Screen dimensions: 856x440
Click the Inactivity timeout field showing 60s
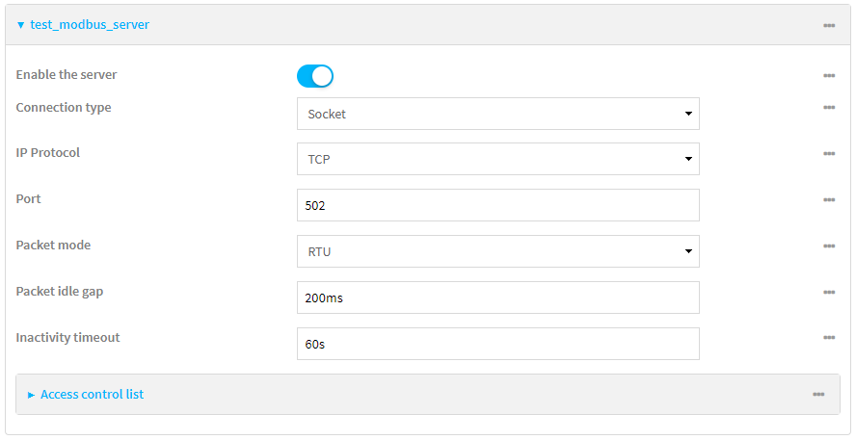[497, 344]
